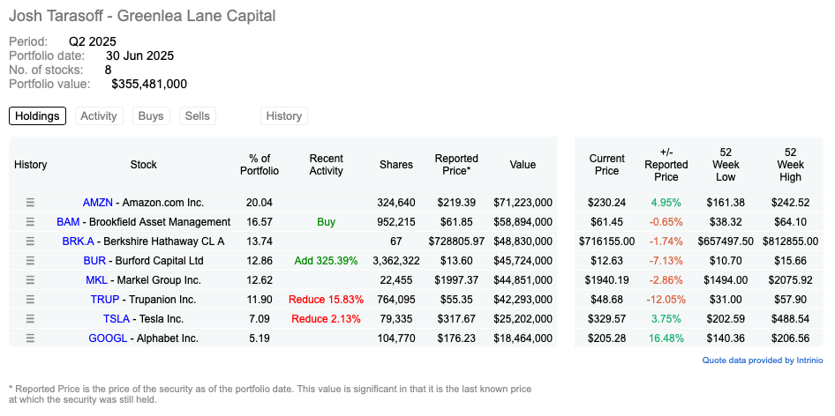Open history icon for Tesla row
Viewport: 835px width, 416px height.
[30, 319]
